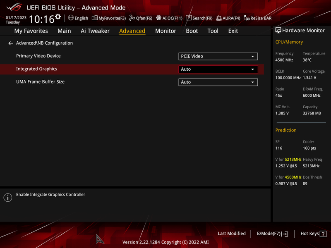Click the Version 2.22.1284 copyright text

165,242
